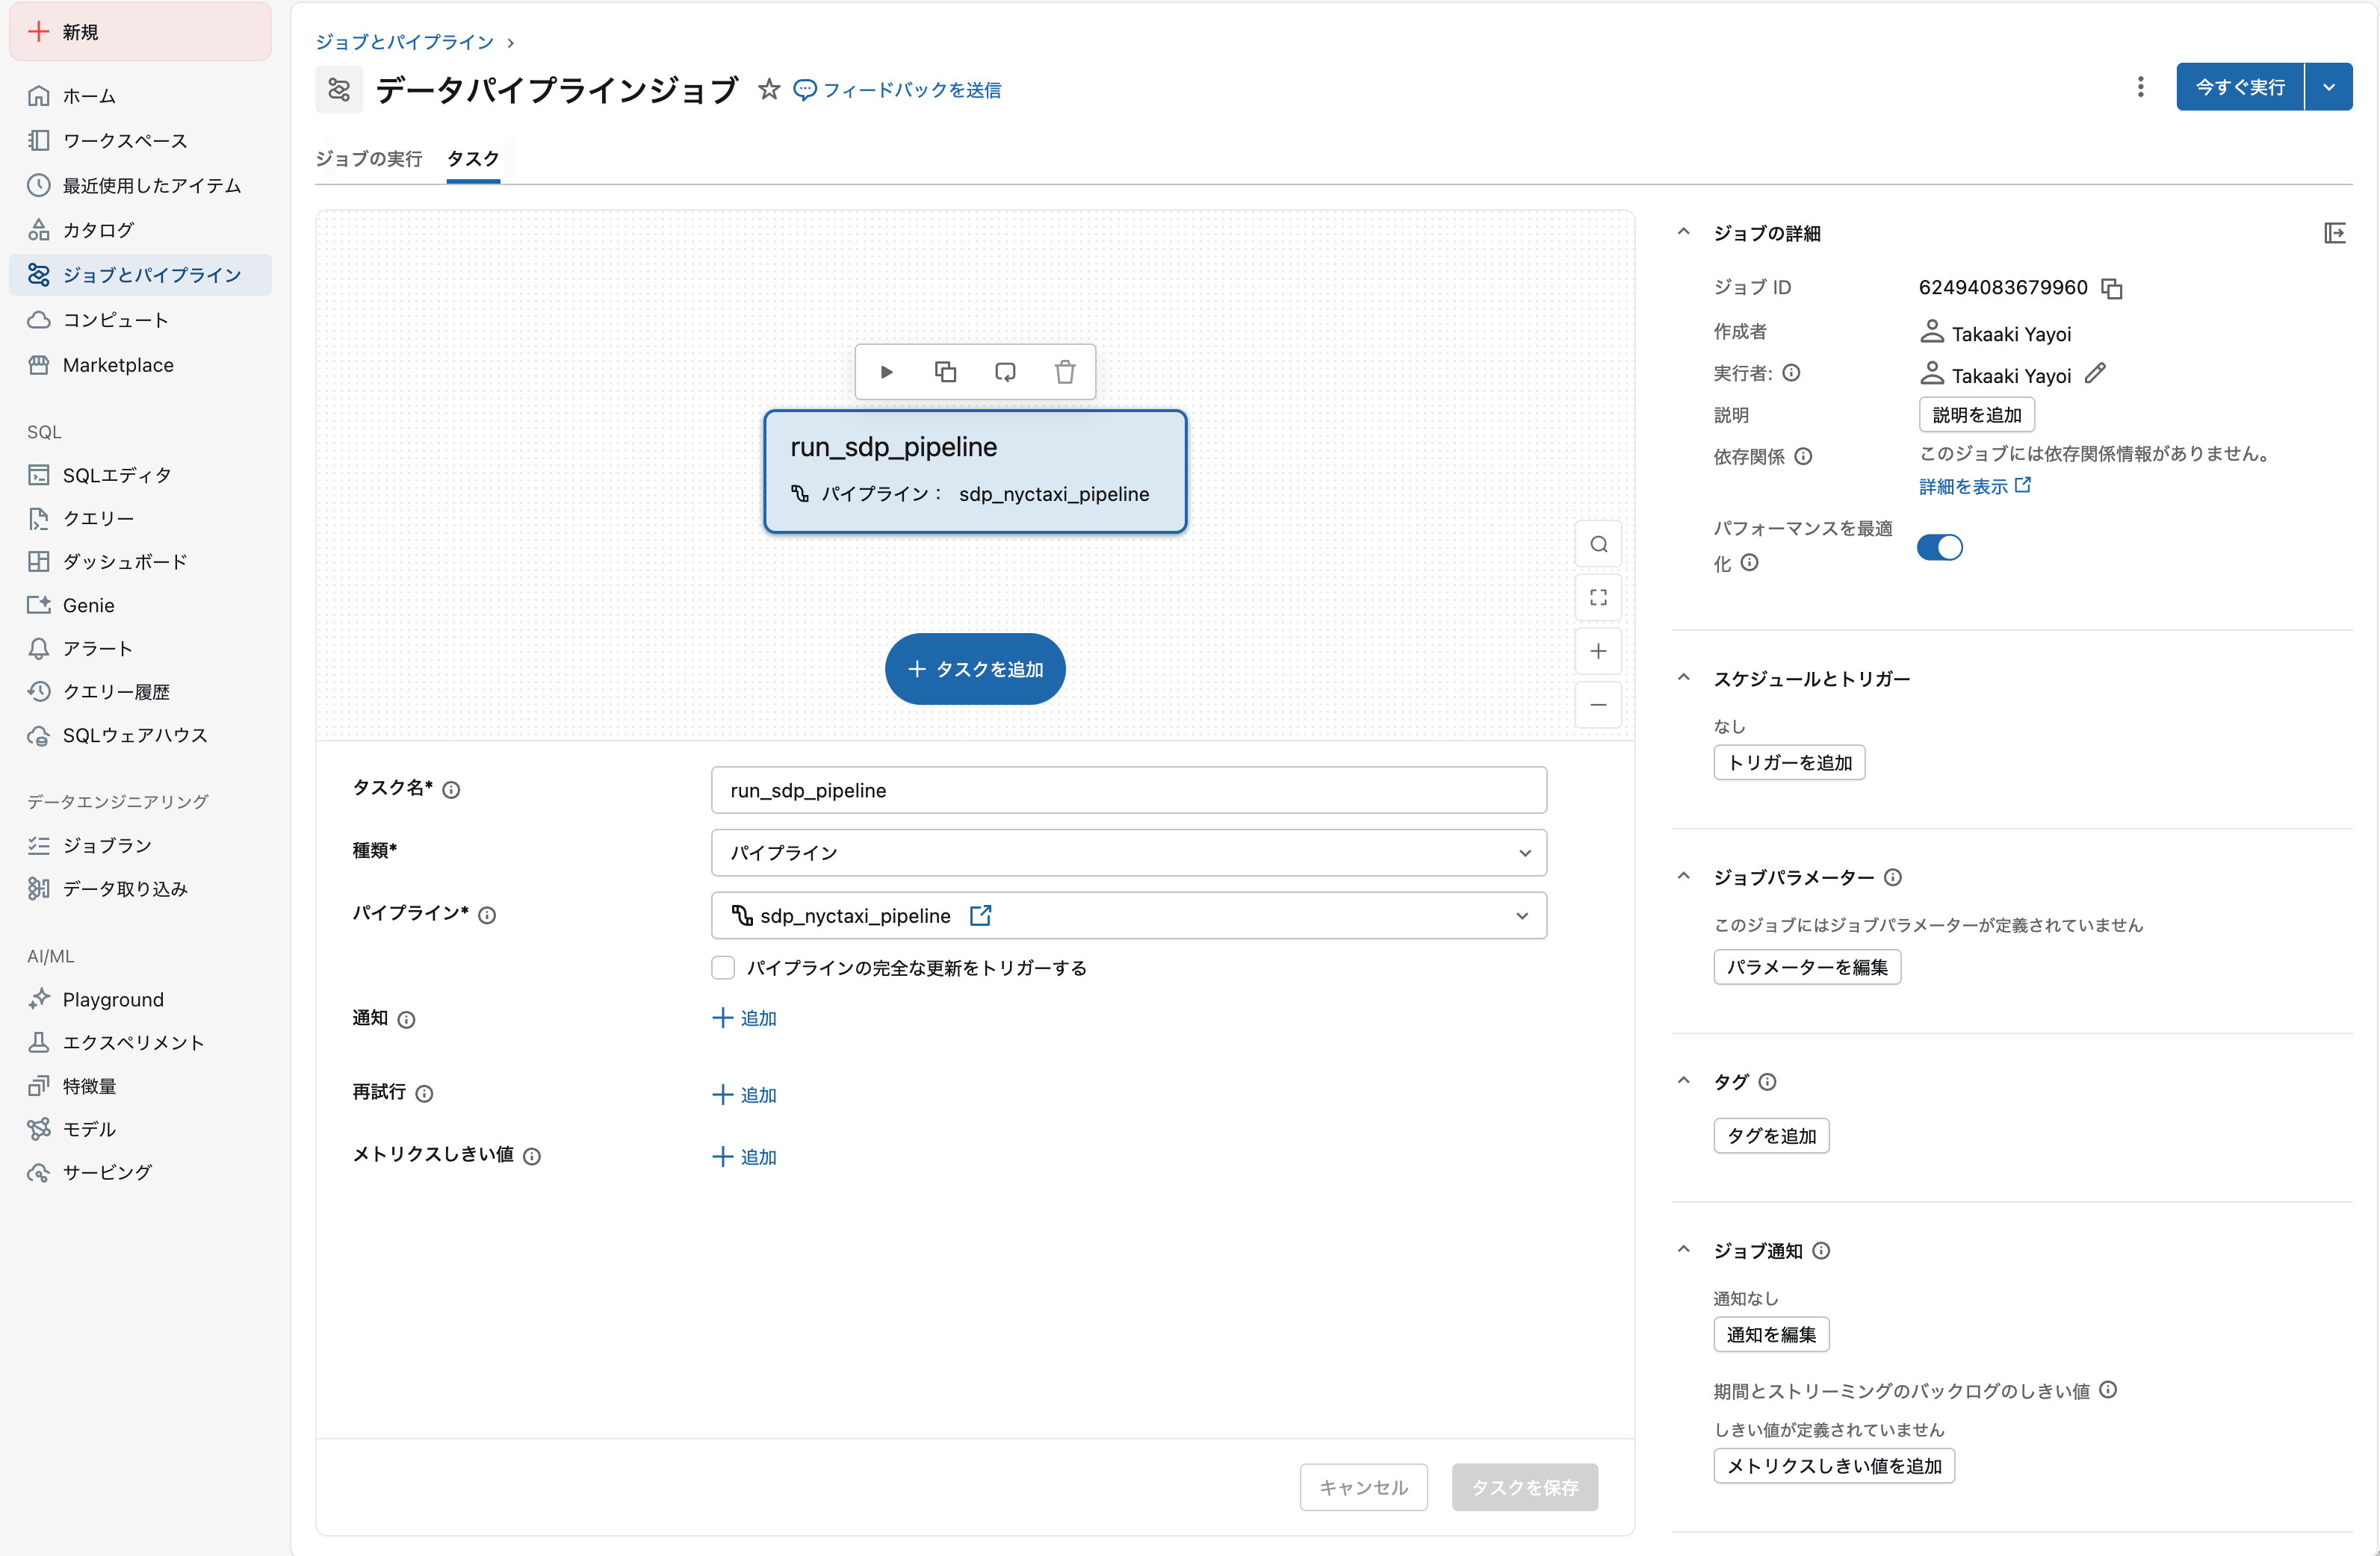Disable the パフォーマンスを最適化 toggle
Viewport: 2380px width, 1556px height.
[x=1939, y=547]
